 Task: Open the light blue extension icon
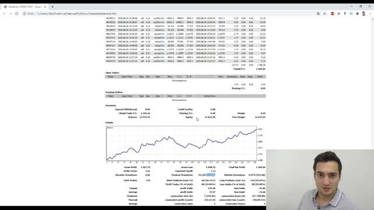pos(351,13)
